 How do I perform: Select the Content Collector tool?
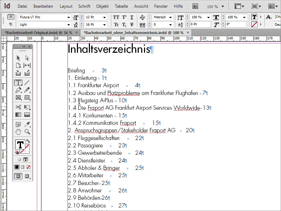(18, 73)
